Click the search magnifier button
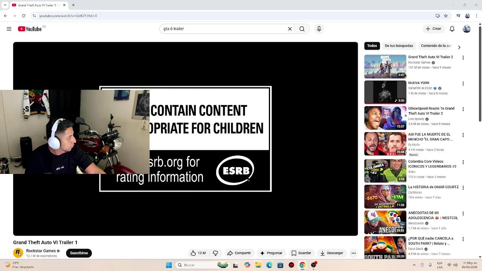 click(302, 29)
